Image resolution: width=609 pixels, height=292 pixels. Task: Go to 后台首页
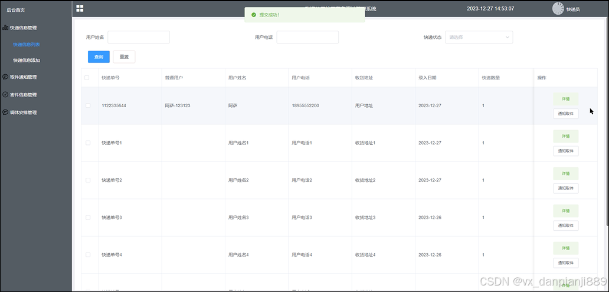click(15, 10)
